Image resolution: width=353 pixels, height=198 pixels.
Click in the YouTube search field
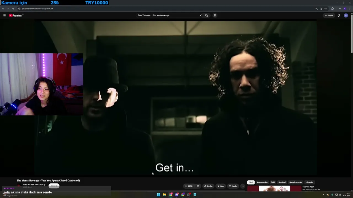[168, 15]
